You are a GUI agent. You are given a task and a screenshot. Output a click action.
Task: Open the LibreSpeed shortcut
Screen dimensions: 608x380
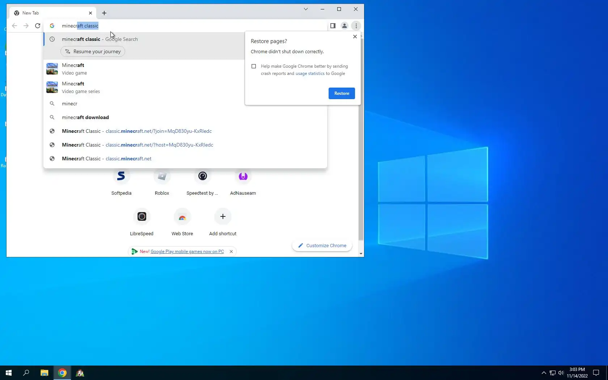pos(142,223)
